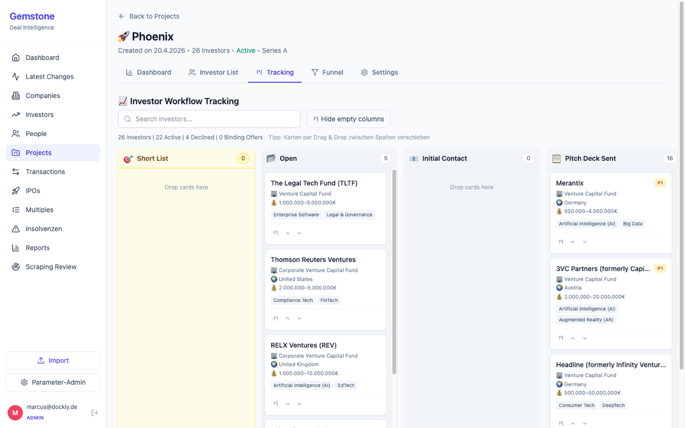Viewport: 685px width, 428px height.
Task: Select the Tracking tab
Action: (275, 72)
